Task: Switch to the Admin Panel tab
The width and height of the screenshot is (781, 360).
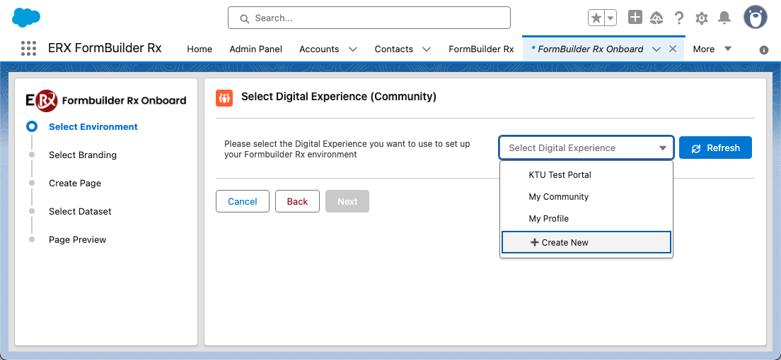Action: (x=255, y=49)
